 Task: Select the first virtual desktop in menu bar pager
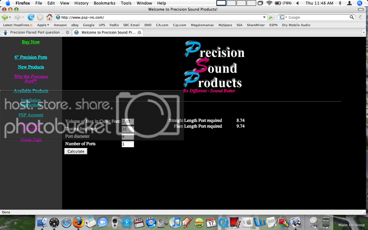221,3
